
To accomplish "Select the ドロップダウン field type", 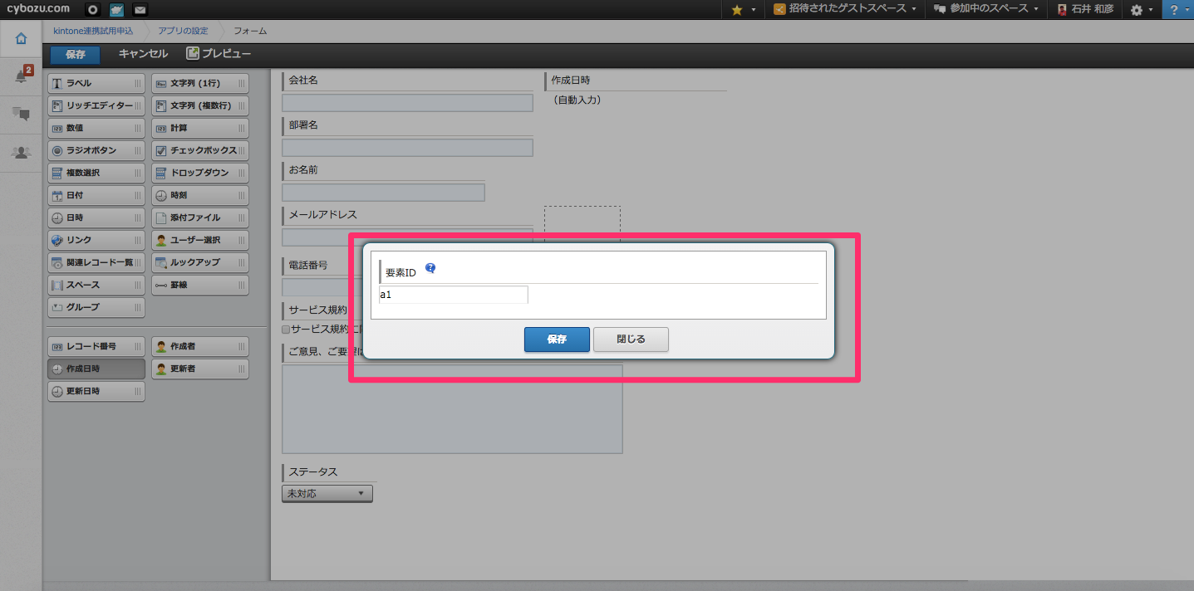I will coord(199,173).
